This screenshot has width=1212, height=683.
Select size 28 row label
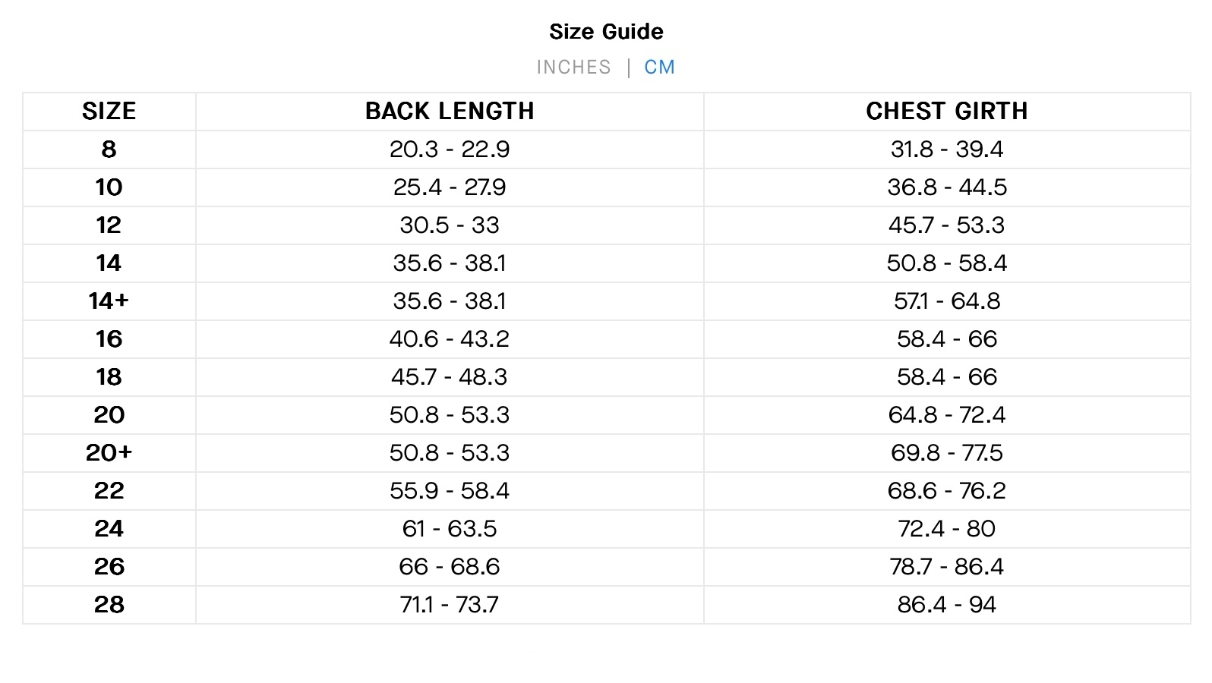point(109,605)
